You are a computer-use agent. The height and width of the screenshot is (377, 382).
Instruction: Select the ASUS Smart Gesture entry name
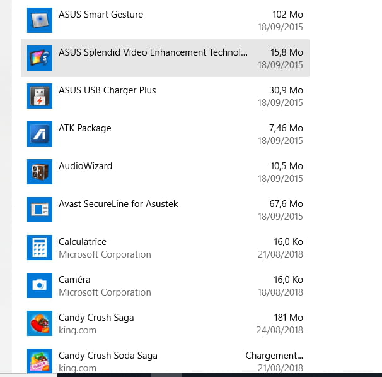coord(101,15)
